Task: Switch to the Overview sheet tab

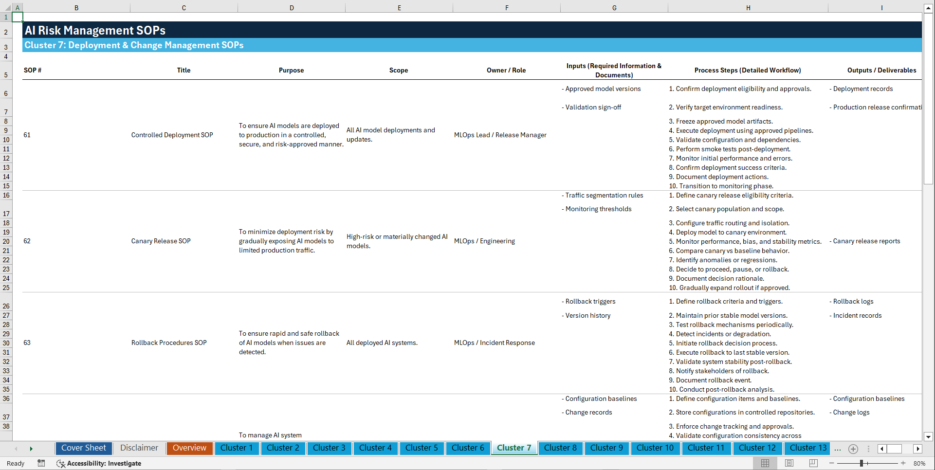Action: 189,448
